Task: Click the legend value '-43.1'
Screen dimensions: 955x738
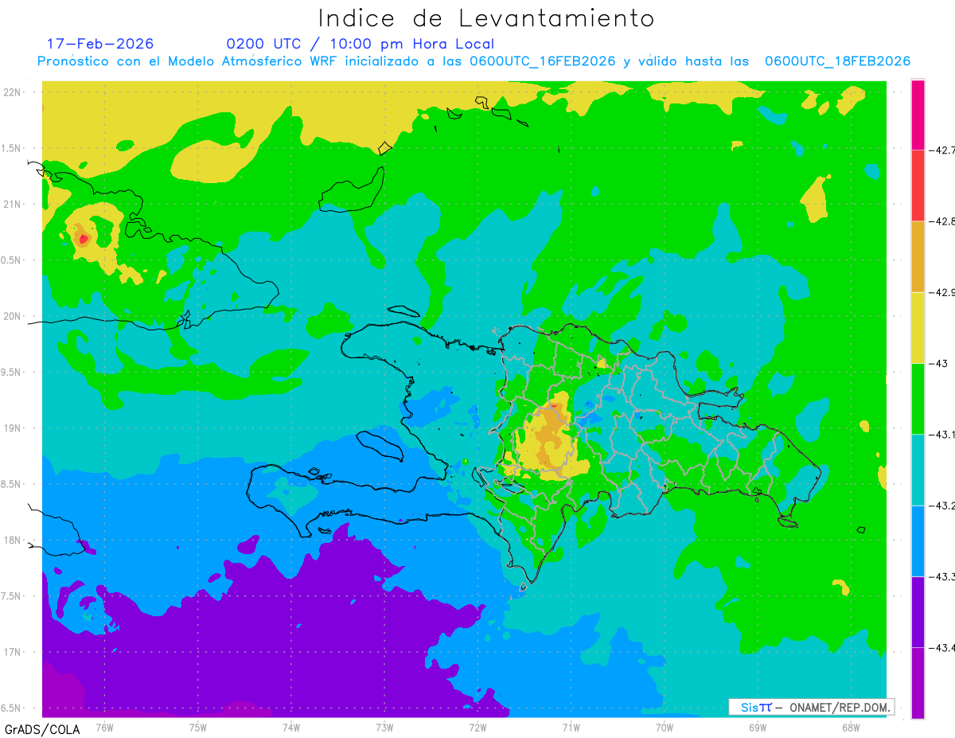Action: (943, 434)
